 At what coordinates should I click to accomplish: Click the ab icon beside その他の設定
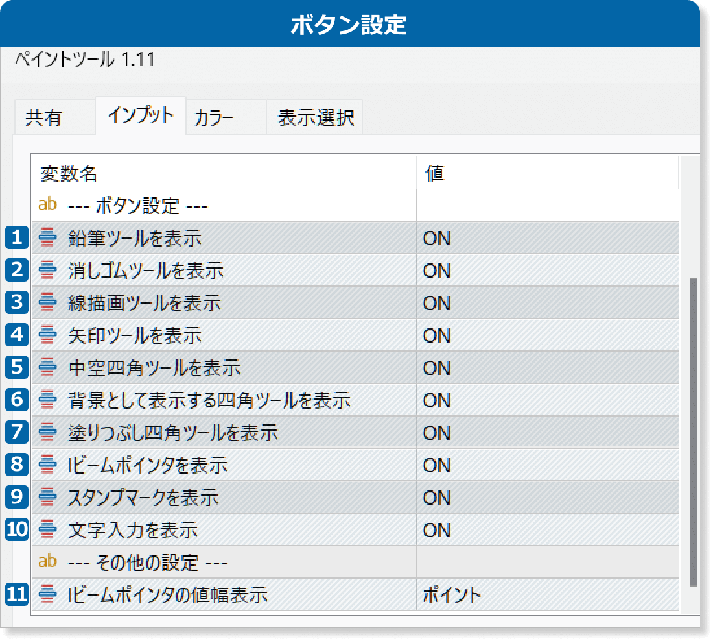[48, 561]
